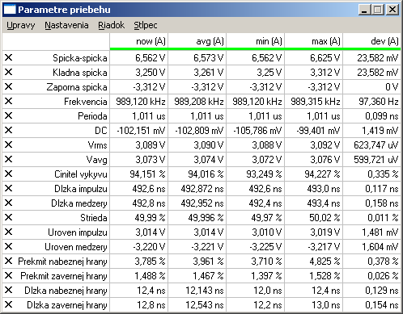Select the Frekvencia now value cell
The width and height of the screenshot is (403, 314).
coord(139,102)
